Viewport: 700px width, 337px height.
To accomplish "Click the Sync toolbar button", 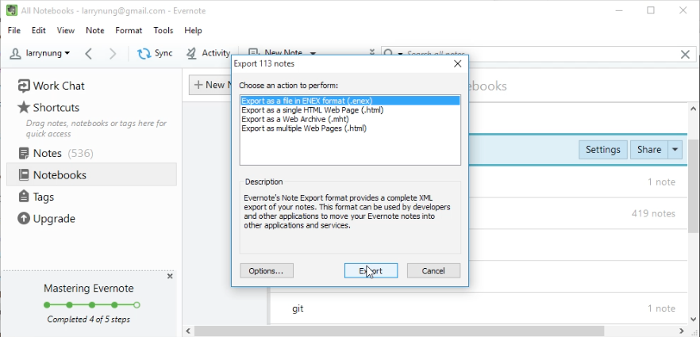I will tap(155, 53).
